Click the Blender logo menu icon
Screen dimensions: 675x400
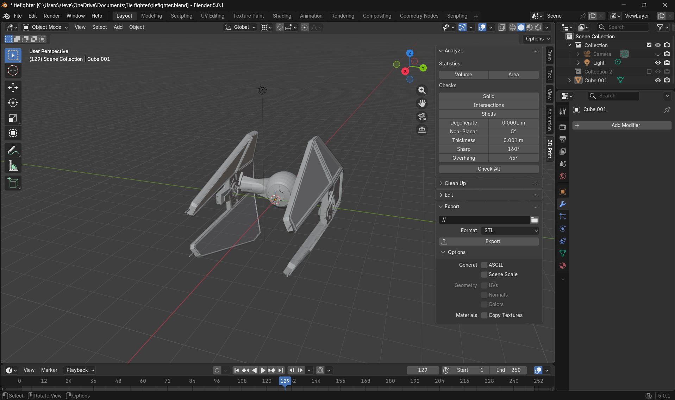(6, 16)
